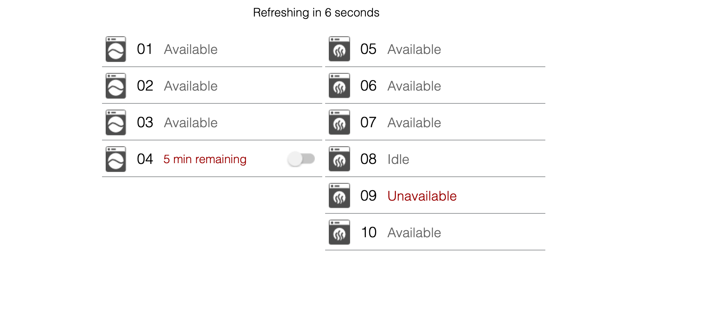The width and height of the screenshot is (709, 319).
Task: Enable the notification toggle for washer 04
Action: coord(301,159)
